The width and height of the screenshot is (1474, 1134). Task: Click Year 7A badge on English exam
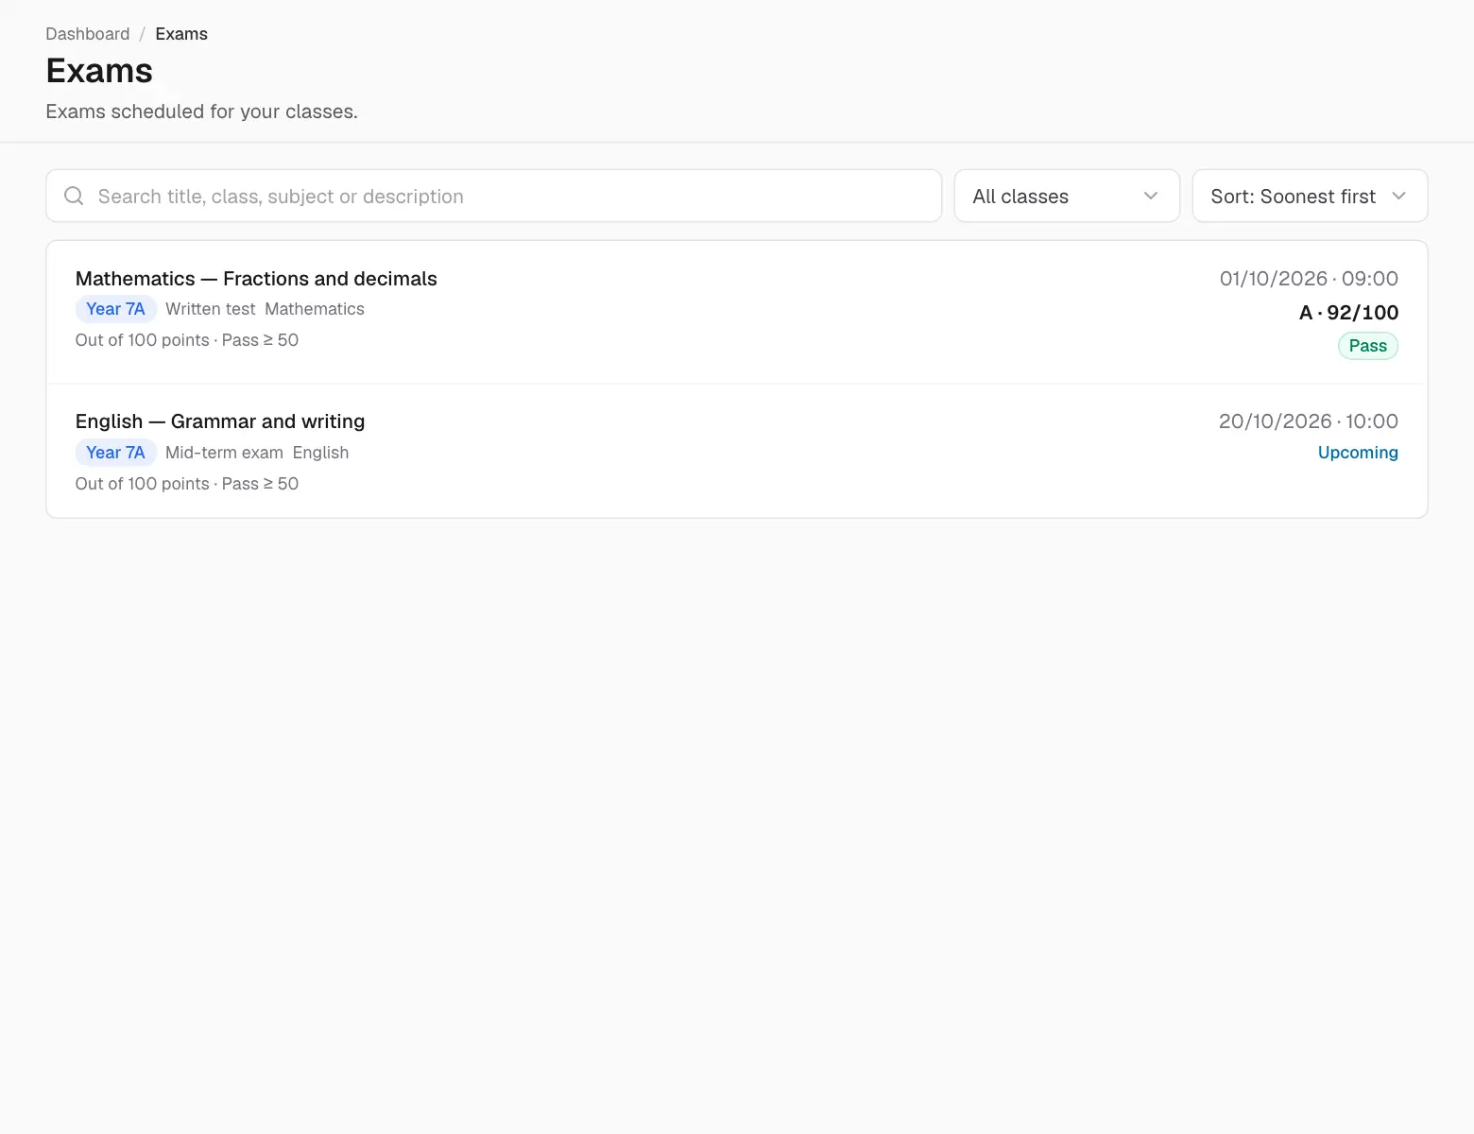click(115, 453)
